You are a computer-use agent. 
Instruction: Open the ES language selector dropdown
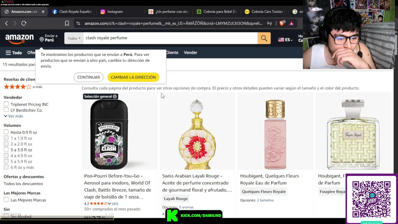click(x=286, y=40)
